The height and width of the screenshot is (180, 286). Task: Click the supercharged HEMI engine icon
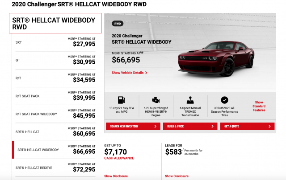156,100
